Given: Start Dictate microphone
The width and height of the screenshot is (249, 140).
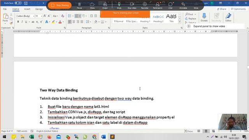Looking at the screenshot, I should click(204, 17).
